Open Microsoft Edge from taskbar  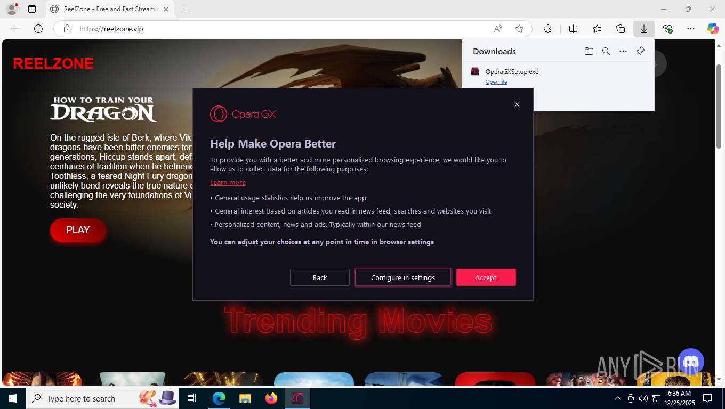coord(219,398)
